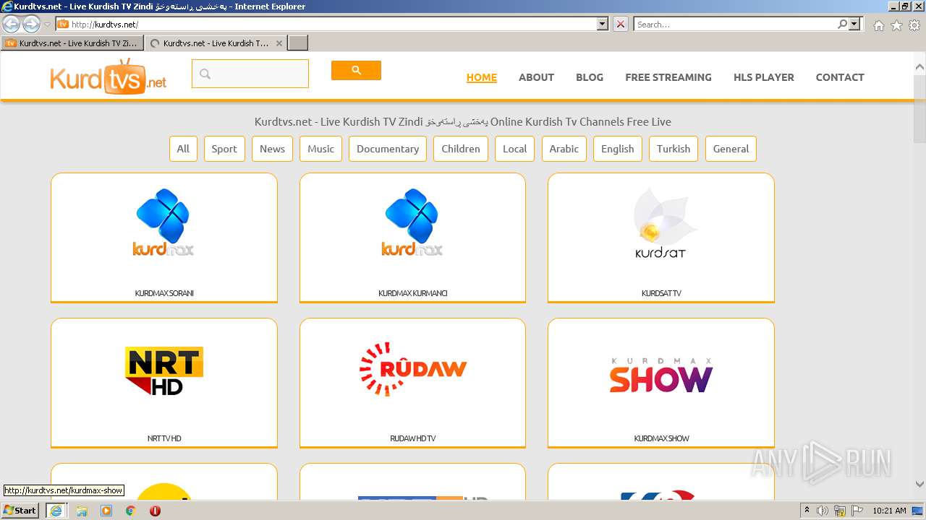Click the IE home icon

878,25
